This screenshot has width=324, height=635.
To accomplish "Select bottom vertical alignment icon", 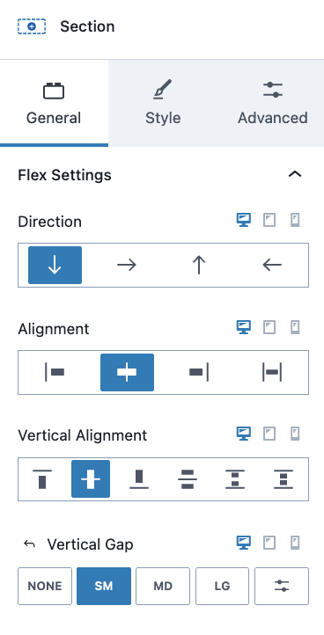I will point(139,479).
